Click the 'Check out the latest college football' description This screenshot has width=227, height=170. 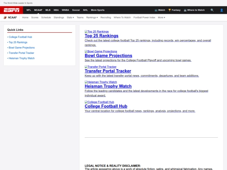[148, 43]
